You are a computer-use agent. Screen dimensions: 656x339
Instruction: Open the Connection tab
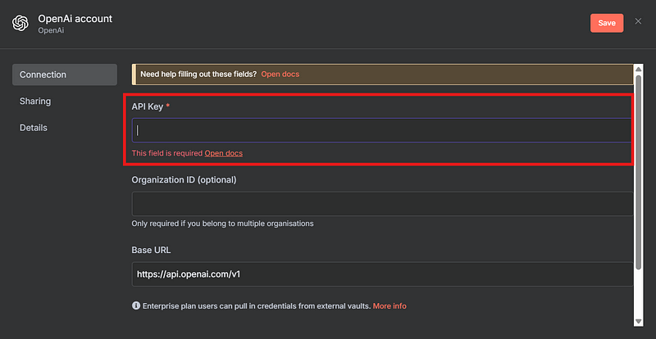tap(65, 75)
